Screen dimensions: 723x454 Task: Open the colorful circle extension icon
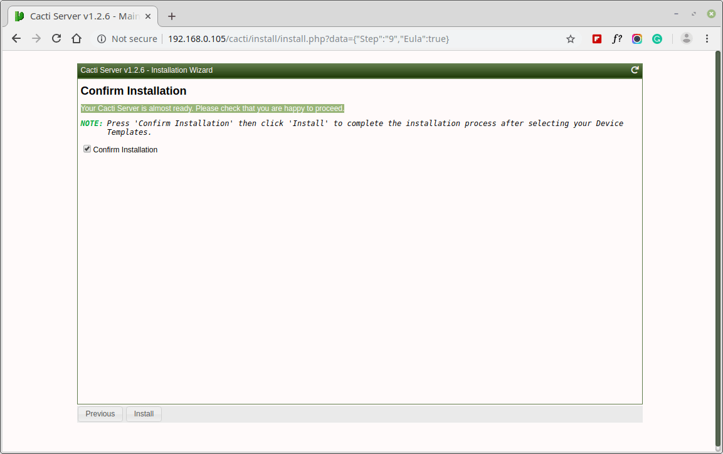(636, 39)
